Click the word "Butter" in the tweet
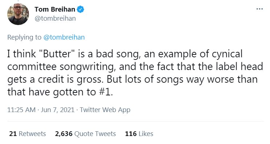Image resolution: width=270 pixels, height=144 pixels. 57,54
